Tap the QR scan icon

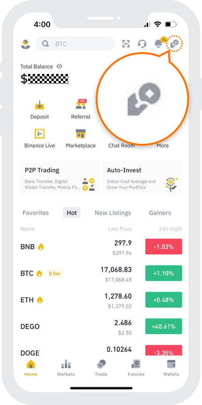click(x=126, y=44)
